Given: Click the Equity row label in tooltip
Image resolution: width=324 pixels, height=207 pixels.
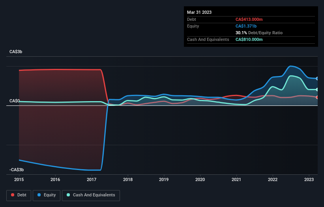Looking at the screenshot, I should (193, 26).
